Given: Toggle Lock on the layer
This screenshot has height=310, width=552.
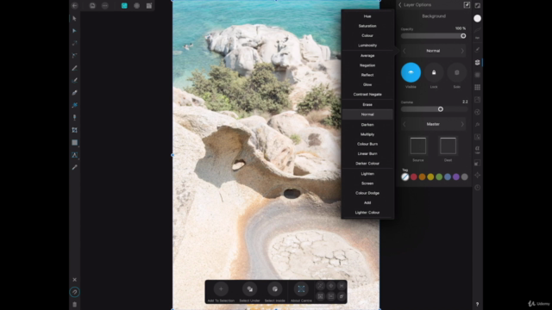Looking at the screenshot, I should tap(434, 72).
